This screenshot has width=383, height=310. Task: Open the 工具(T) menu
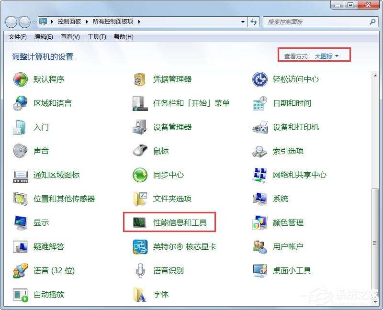coord(97,36)
